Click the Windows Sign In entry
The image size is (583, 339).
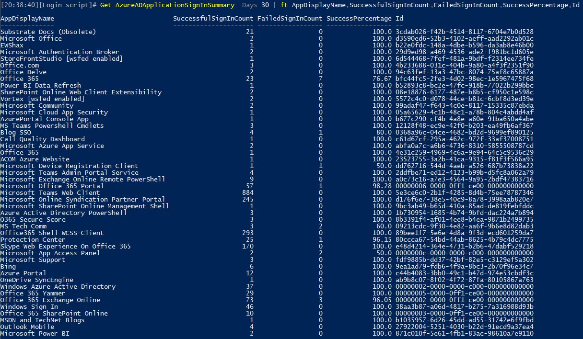point(29,306)
